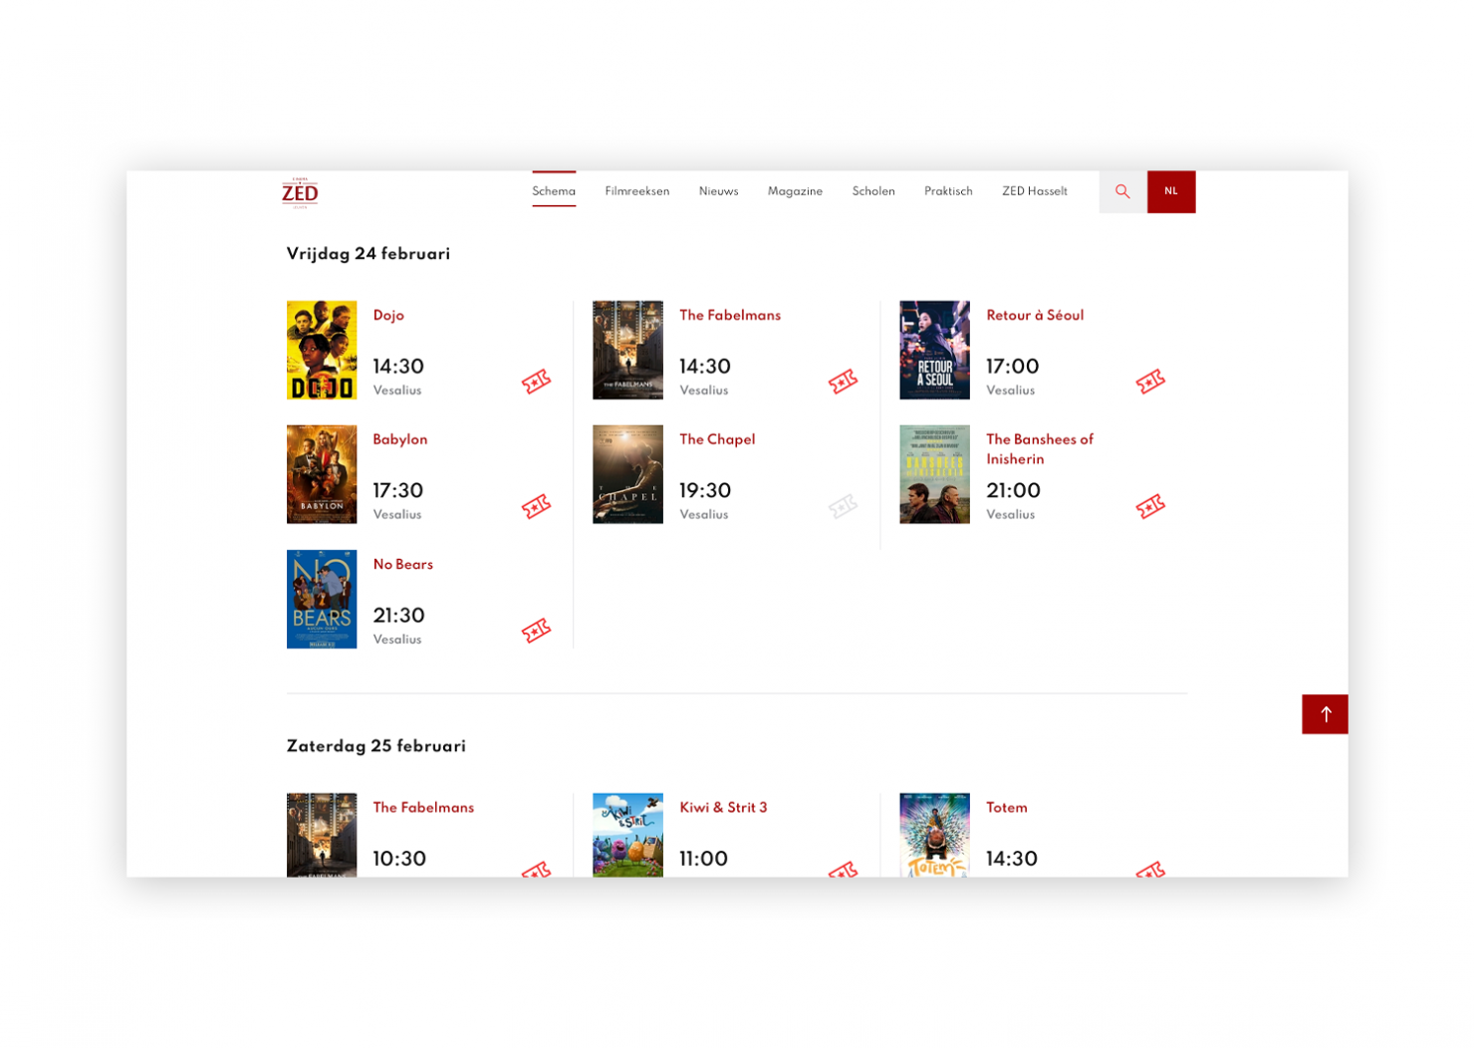Click the 14:30 showtime for Dojo
This screenshot has height=1048, width=1474.
tap(398, 367)
